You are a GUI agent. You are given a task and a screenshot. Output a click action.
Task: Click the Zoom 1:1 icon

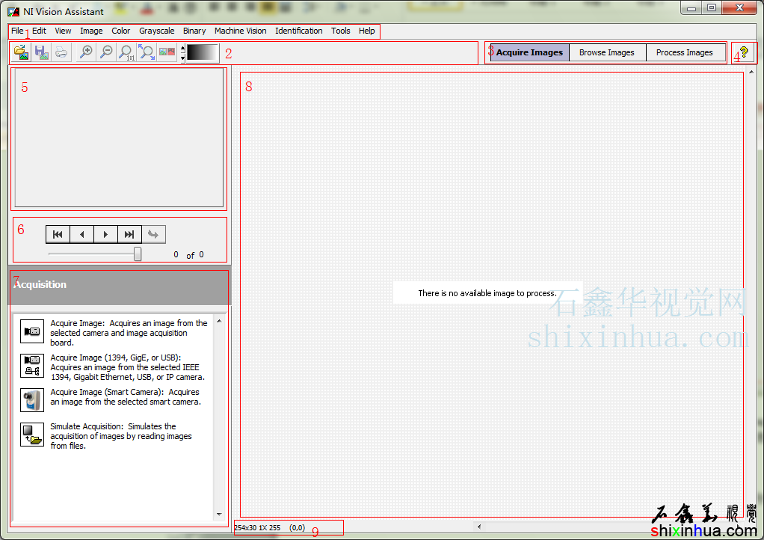point(126,52)
